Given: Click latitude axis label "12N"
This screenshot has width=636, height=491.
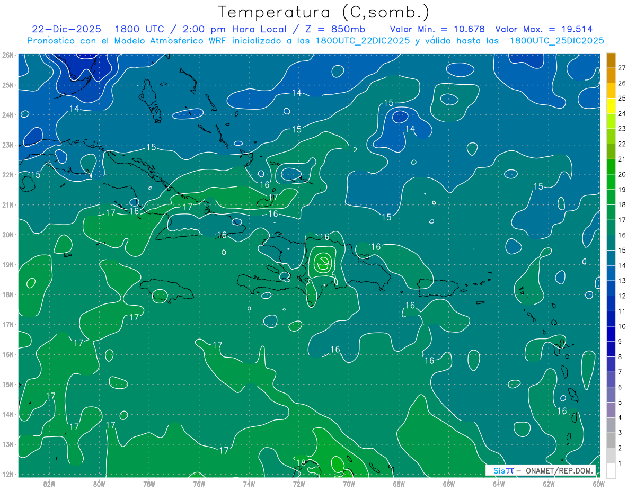Looking at the screenshot, I should pyautogui.click(x=8, y=474).
